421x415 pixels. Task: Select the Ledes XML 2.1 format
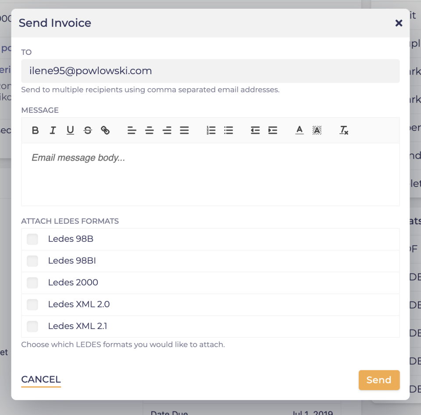coord(32,326)
